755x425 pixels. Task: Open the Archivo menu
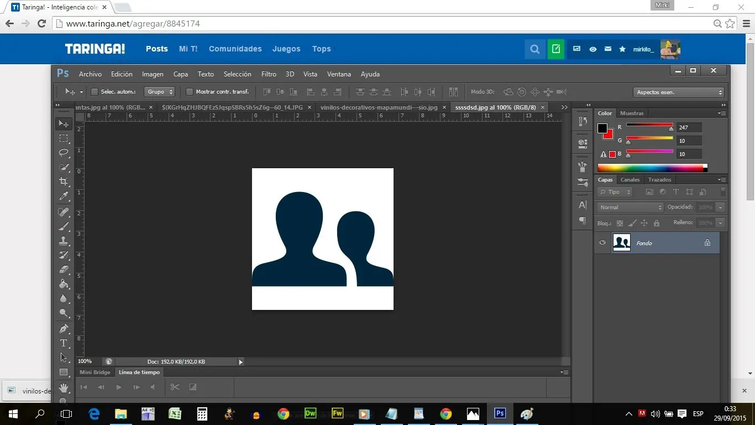[90, 74]
